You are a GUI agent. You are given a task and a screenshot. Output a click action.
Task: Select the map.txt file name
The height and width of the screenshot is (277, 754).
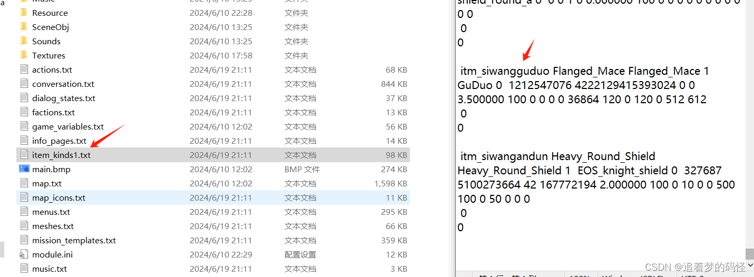click(x=47, y=183)
